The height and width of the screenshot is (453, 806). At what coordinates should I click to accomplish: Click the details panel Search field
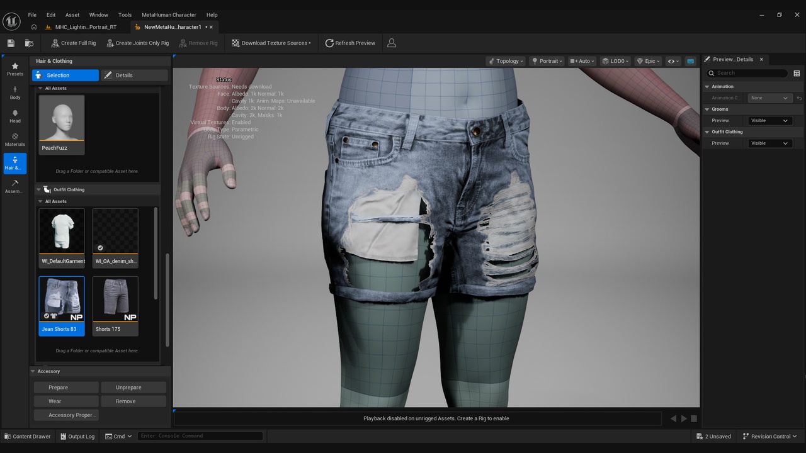747,73
